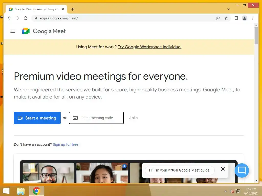Click the scrollbar up arrow
262x196 pixels.
pyautogui.click(x=256, y=25)
